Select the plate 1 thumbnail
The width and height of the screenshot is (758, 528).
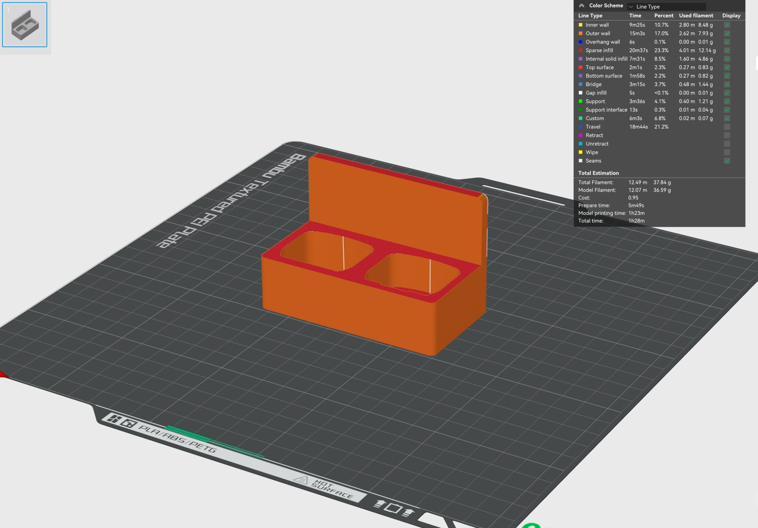point(25,25)
